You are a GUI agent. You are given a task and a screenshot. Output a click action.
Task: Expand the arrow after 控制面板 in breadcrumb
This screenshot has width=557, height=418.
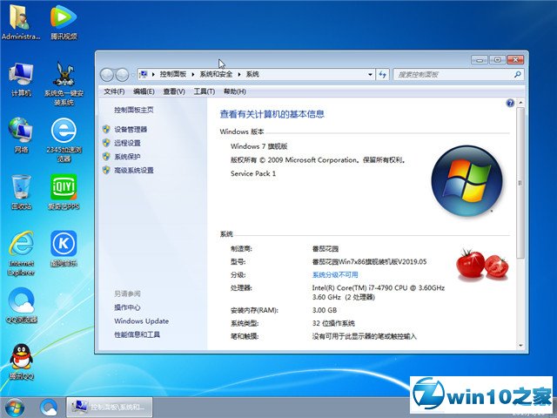click(x=193, y=74)
